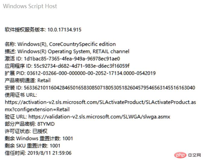Click the 扩展 PID value text

91,73
